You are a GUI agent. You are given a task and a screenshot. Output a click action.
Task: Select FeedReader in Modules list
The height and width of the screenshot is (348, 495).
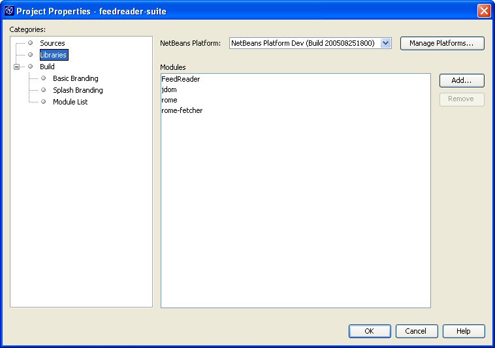point(295,79)
